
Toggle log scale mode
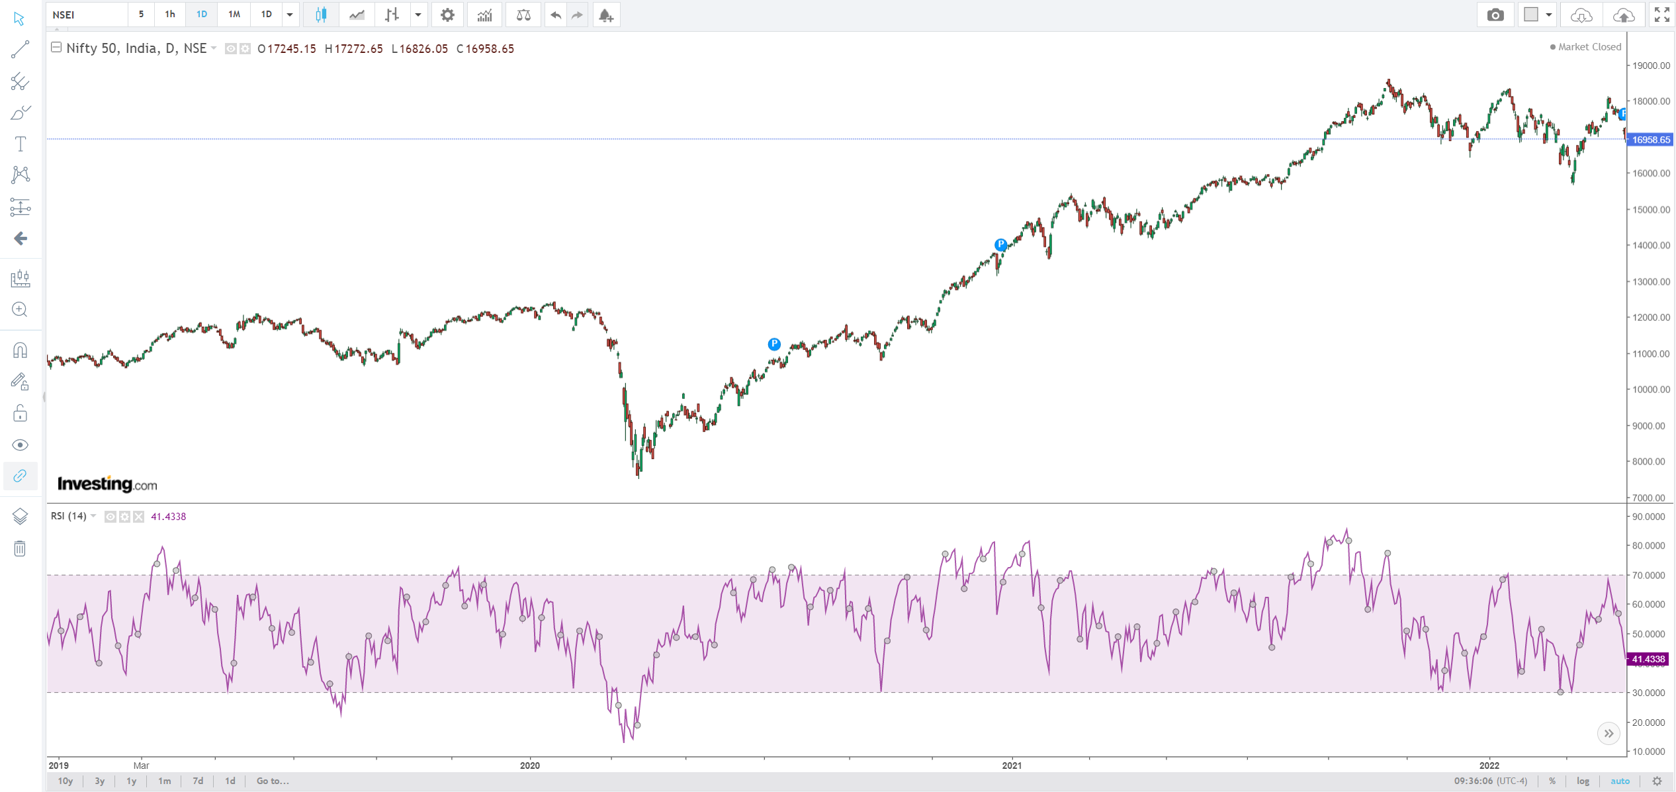[x=1583, y=781]
